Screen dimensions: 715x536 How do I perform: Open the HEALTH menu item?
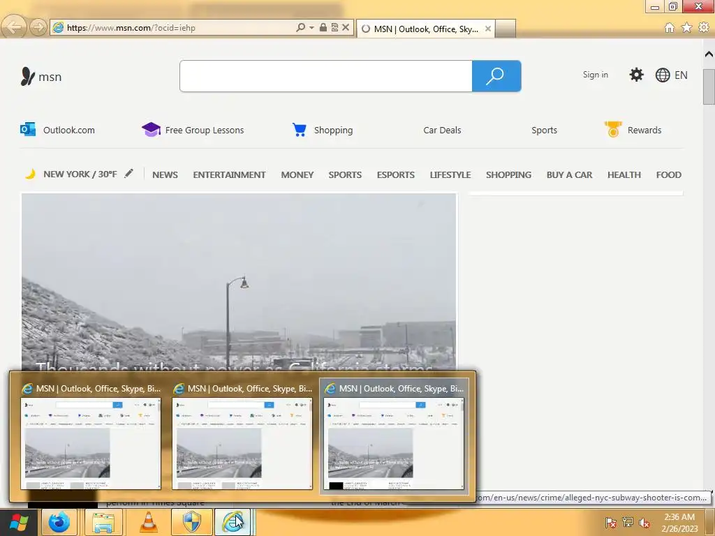click(624, 175)
